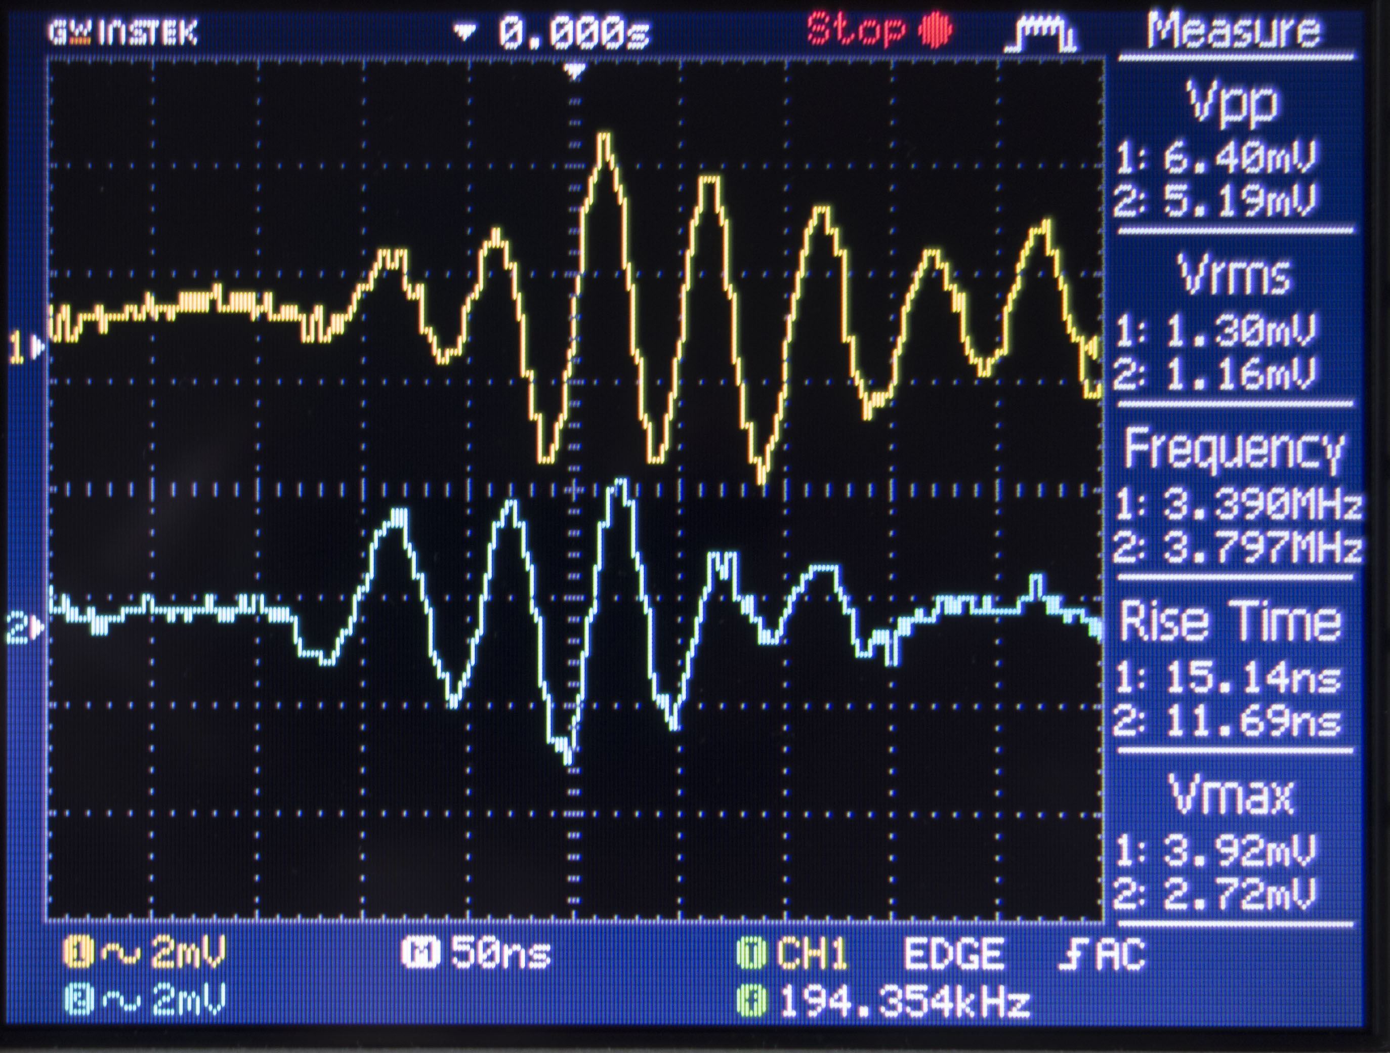1390x1053 pixels.
Task: Click the horizontal position arrow beside 0.000s
Action: 465,33
